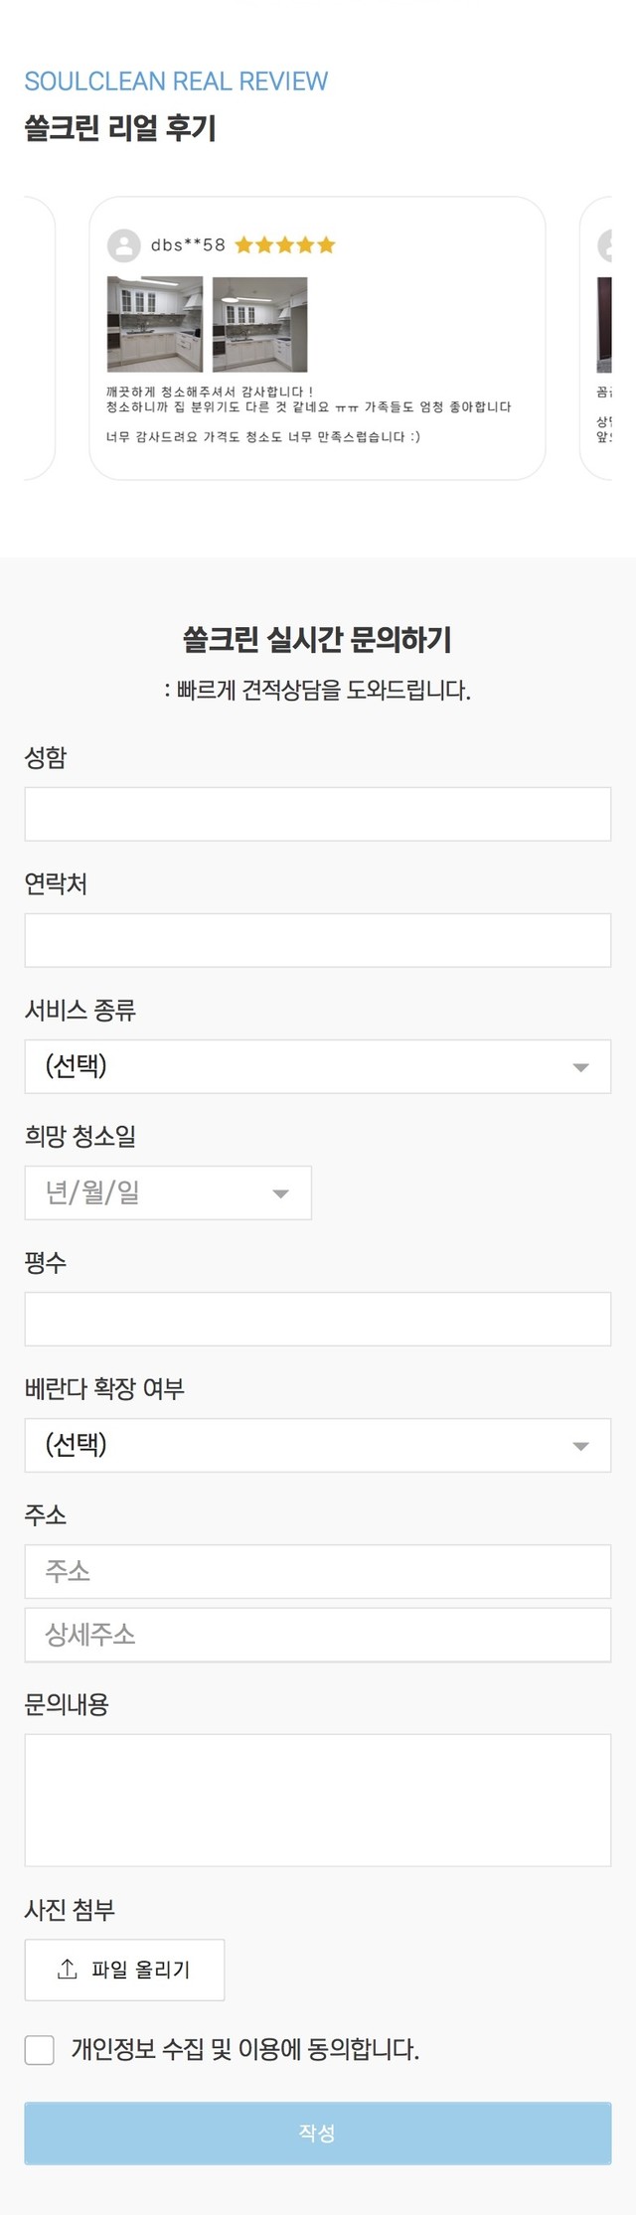
Task: Expand the 베란다 확장 여부 dropdown
Action: 317,1445
